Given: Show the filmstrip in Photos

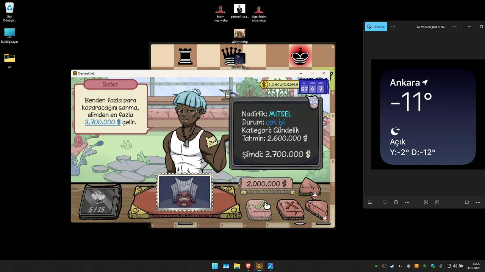Looking at the screenshot, I should pyautogui.click(x=370, y=202).
